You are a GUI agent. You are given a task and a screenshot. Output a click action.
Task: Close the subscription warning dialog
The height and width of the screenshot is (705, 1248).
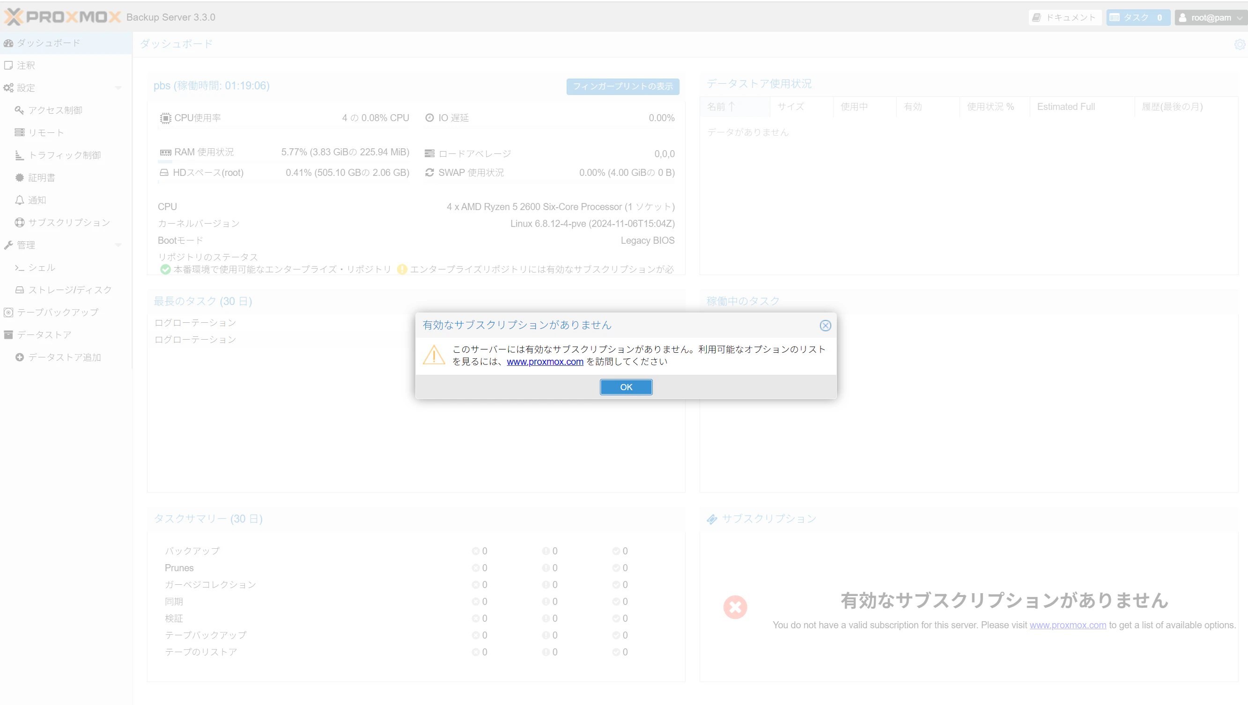pyautogui.click(x=825, y=326)
